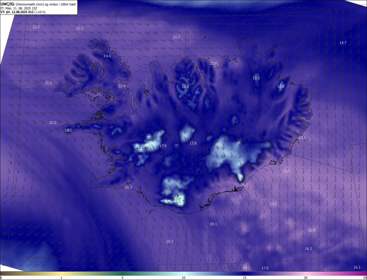Click the map value 17.8
Viewport: 367px width, 280px height.
193,143
